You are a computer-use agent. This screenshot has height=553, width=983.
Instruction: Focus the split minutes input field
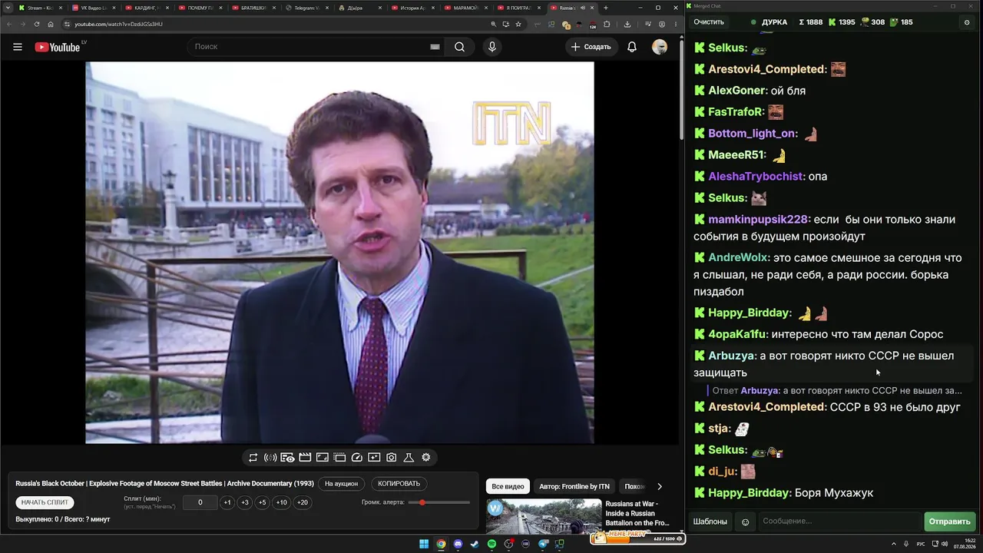pos(200,502)
